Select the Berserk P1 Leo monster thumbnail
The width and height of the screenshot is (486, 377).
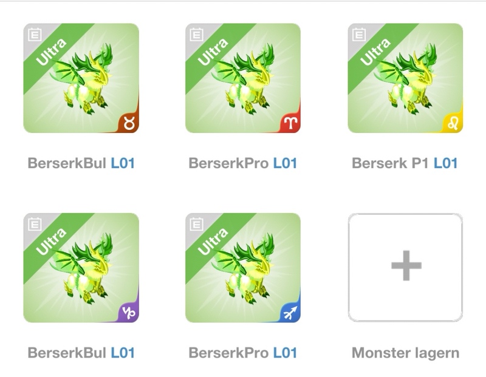point(405,78)
